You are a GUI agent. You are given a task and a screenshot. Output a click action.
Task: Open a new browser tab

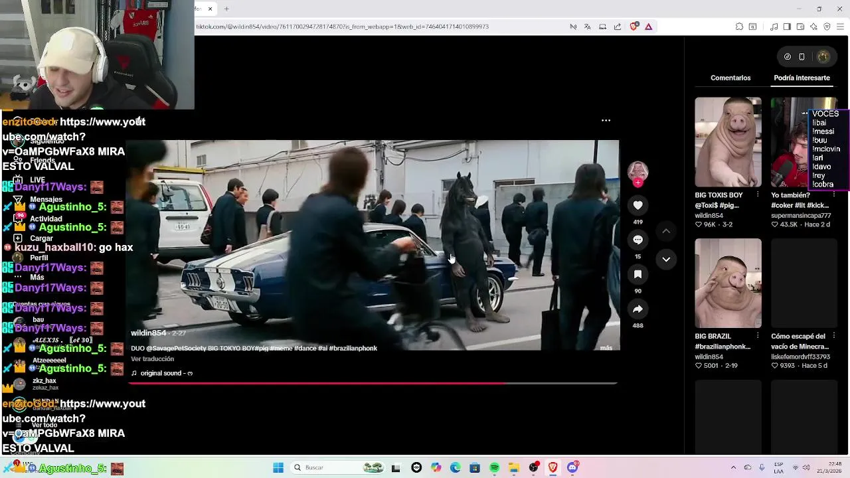226,9
